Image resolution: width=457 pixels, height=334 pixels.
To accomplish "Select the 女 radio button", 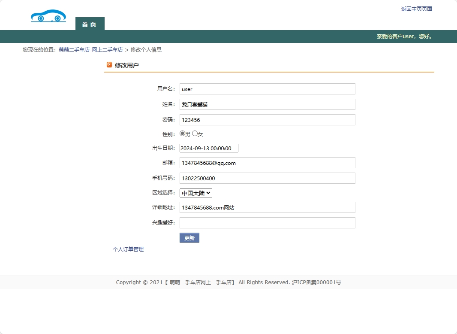I will point(195,134).
